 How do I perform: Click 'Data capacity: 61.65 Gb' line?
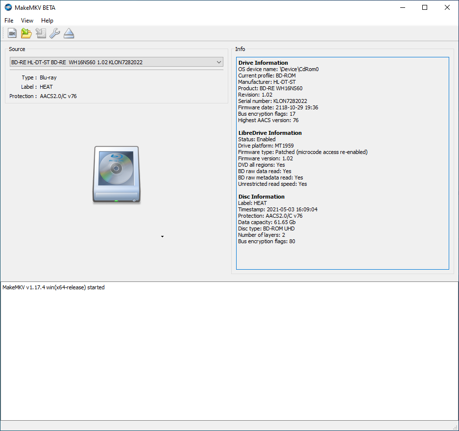pyautogui.click(x=267, y=222)
